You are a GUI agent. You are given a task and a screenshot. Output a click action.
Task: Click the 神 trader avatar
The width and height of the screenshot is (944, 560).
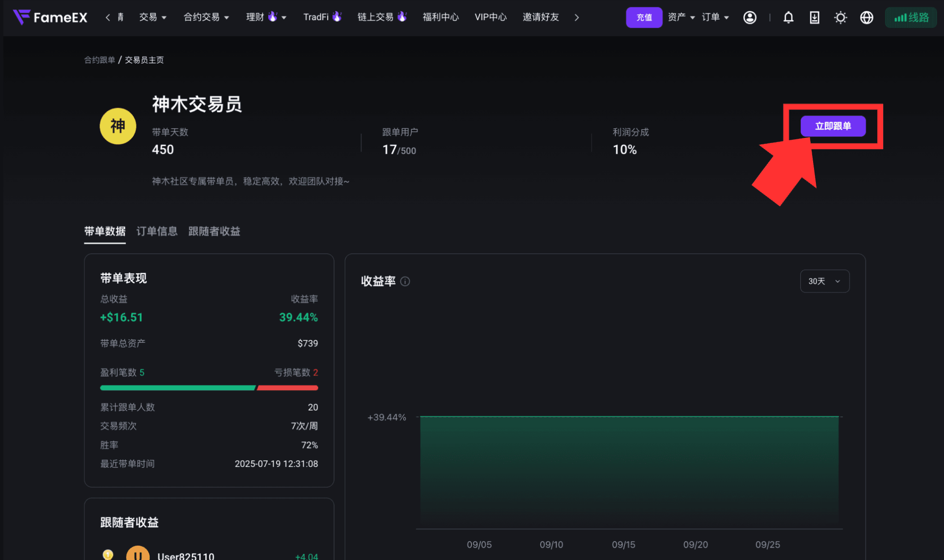pyautogui.click(x=118, y=126)
